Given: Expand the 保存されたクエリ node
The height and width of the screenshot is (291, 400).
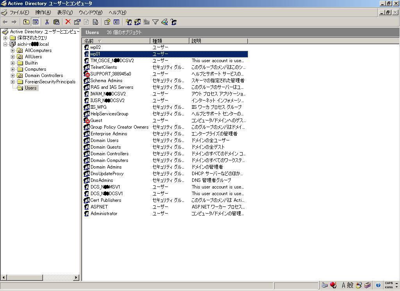Looking at the screenshot, I should pyautogui.click(x=5, y=38).
